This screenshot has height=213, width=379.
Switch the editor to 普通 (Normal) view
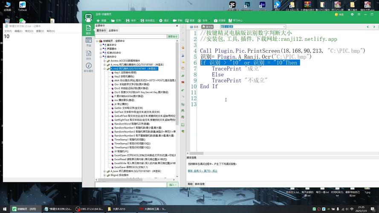(x=194, y=27)
